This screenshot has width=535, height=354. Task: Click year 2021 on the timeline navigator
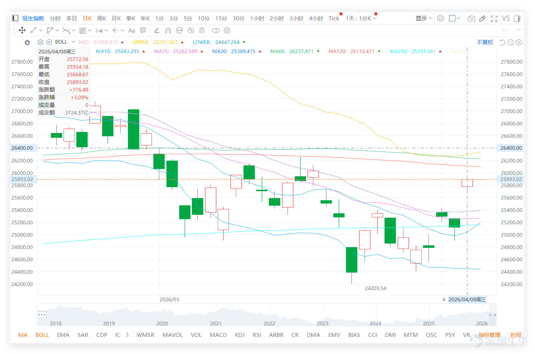click(216, 323)
